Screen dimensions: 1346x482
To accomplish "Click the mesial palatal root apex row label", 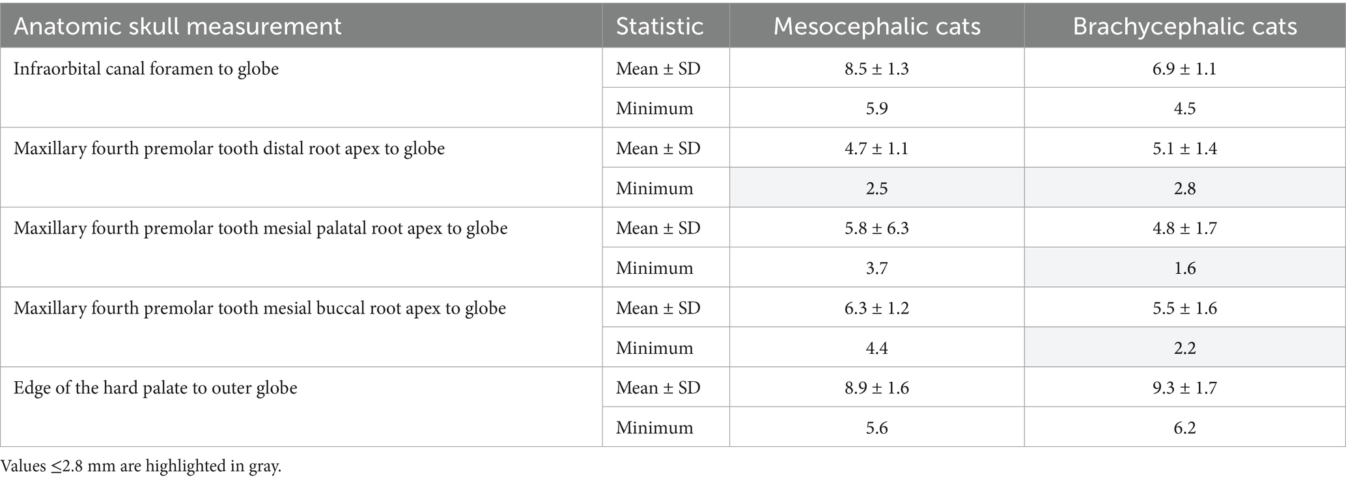I will click(x=260, y=228).
